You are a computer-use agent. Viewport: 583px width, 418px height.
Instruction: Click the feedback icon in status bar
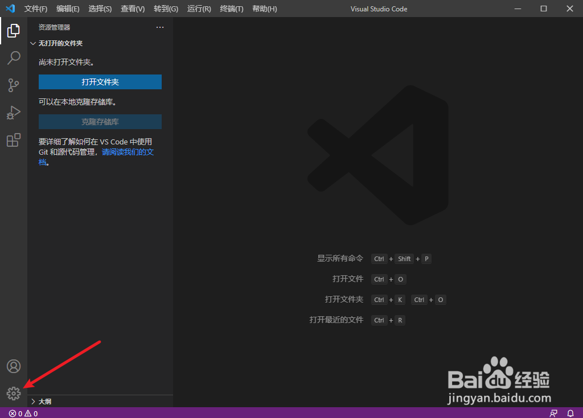click(x=553, y=413)
